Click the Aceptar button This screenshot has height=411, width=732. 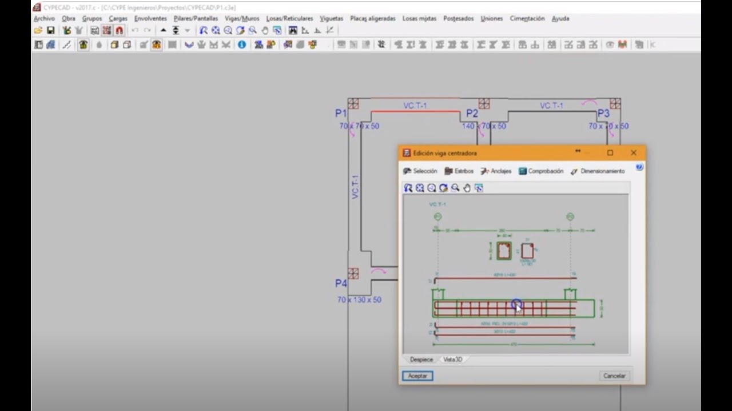pos(417,376)
